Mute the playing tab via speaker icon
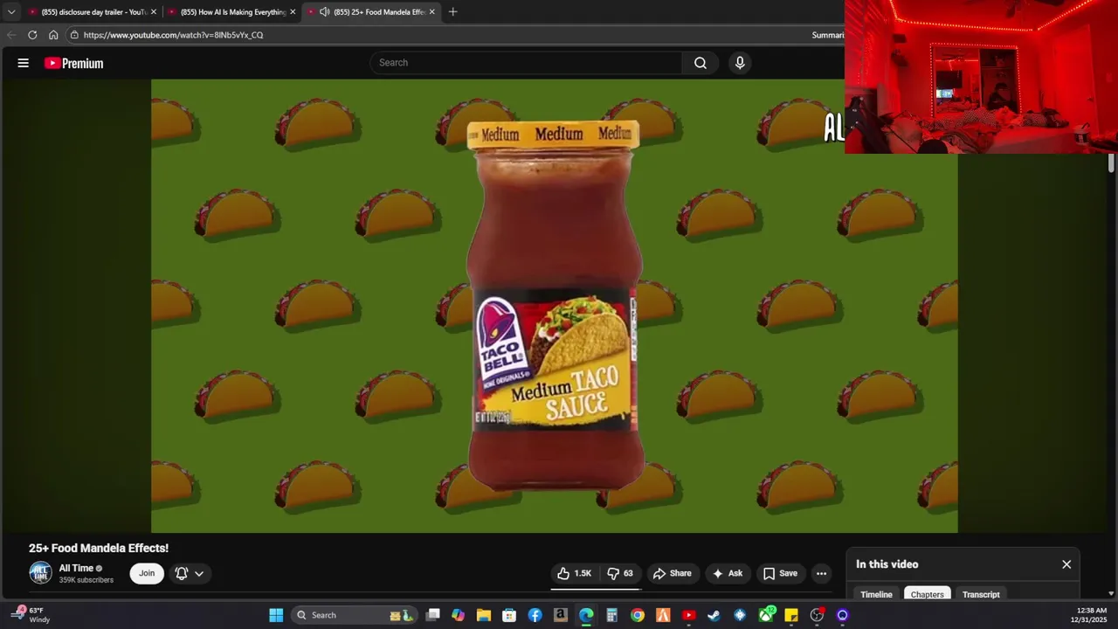 [324, 12]
